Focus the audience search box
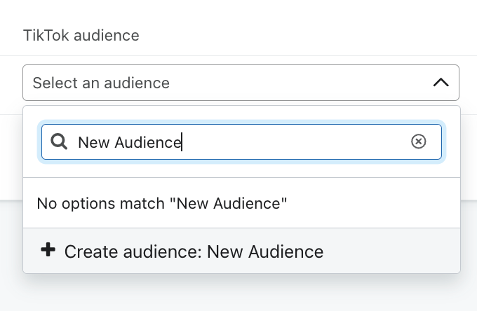Screen dimensions: 477x311 point(281,142)
